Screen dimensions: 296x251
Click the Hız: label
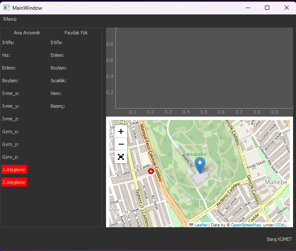pos(6,55)
